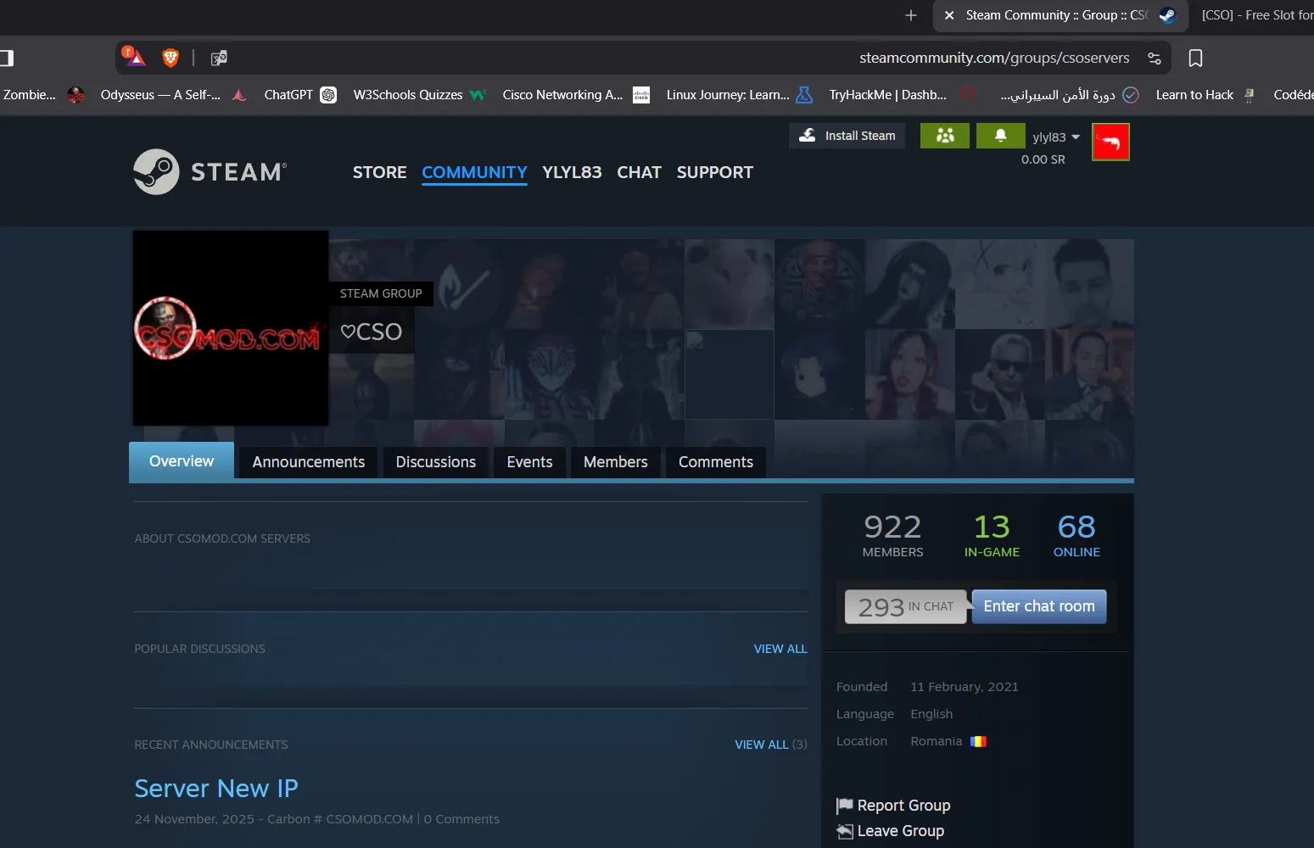Bookmark this page with the bookmark icon
This screenshot has width=1314, height=848.
point(1195,58)
